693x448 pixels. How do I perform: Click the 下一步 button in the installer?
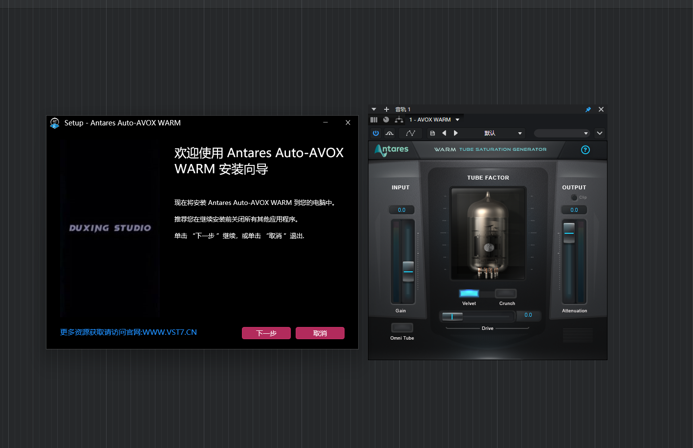pyautogui.click(x=266, y=333)
